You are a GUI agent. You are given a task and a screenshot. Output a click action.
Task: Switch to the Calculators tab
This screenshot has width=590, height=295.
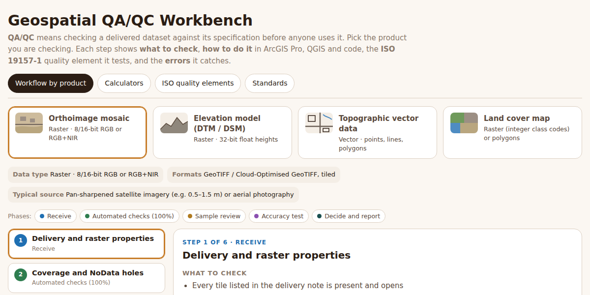click(x=124, y=83)
